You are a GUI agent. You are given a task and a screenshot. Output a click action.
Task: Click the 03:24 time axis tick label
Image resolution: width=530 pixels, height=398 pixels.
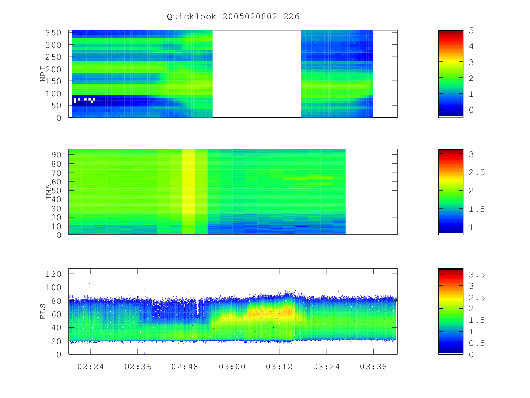[x=326, y=366]
